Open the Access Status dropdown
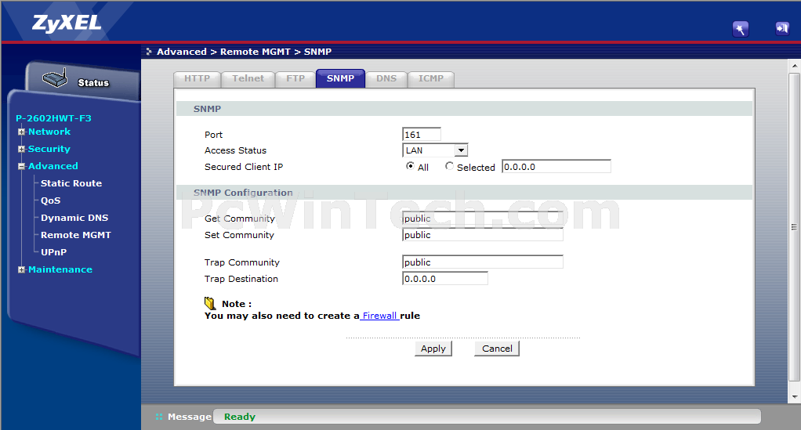 [435, 150]
